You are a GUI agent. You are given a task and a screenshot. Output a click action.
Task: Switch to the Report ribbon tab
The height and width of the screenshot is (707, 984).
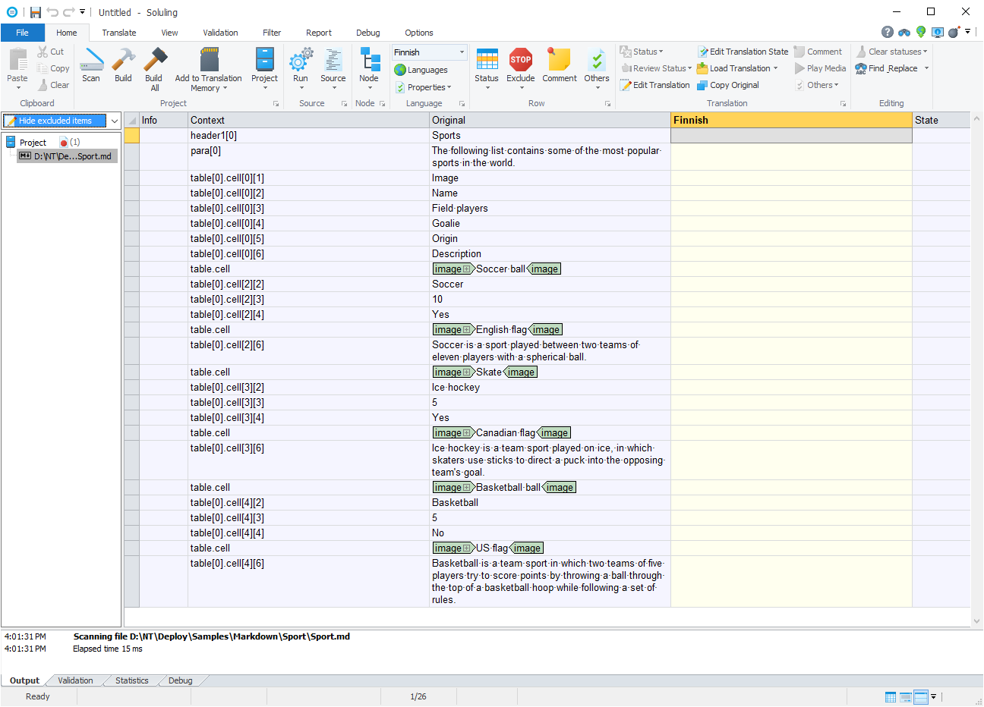click(319, 33)
